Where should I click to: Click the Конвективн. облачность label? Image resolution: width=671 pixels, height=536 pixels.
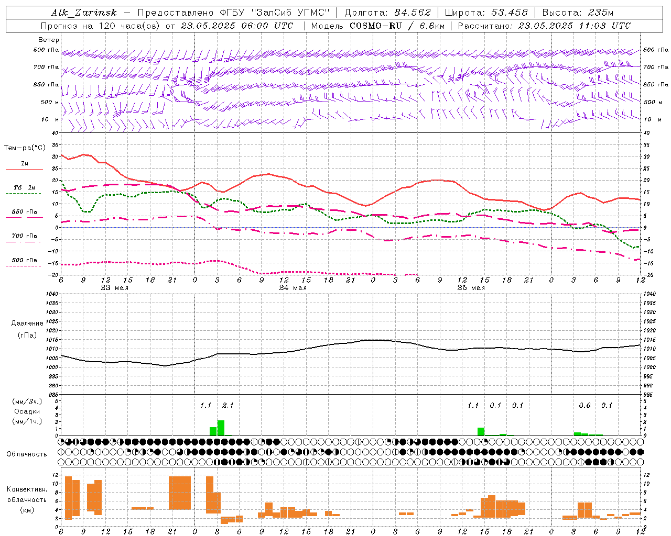[27, 495]
